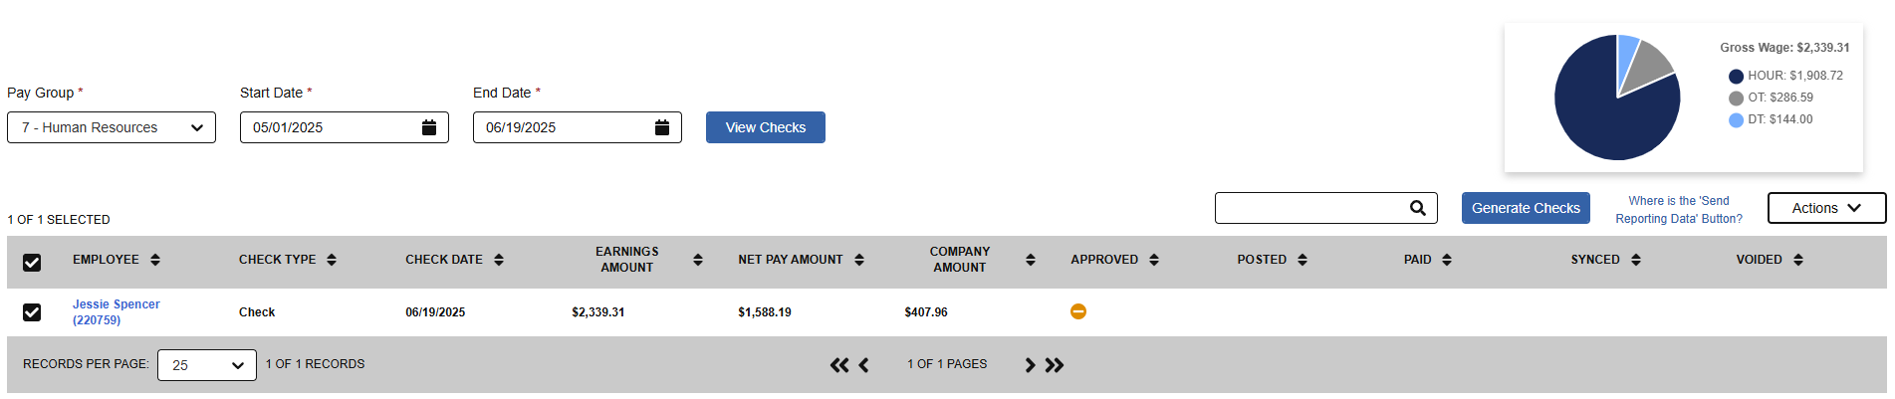
Task: Go to the first page arrow
Action: 839,365
